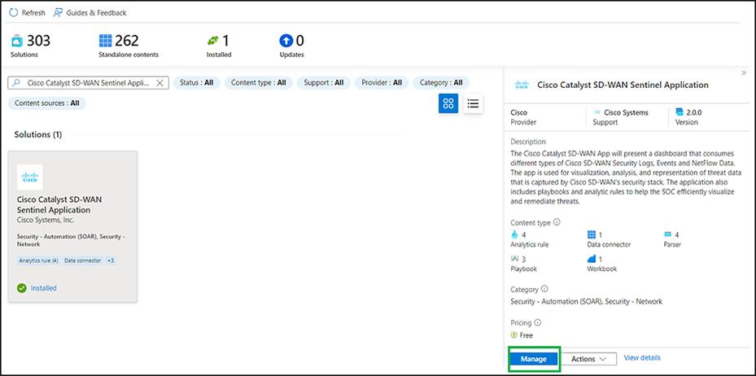Viewport: 756px width, 376px height.
Task: Click the Cisco Catalyst search input field
Action: (88, 82)
